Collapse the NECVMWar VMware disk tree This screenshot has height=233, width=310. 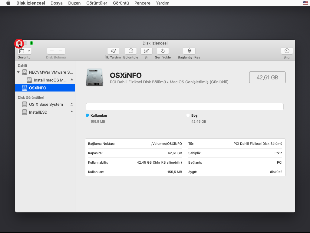[x=18, y=72]
